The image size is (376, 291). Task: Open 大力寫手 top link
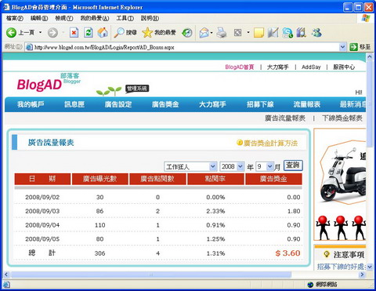pos(277,67)
